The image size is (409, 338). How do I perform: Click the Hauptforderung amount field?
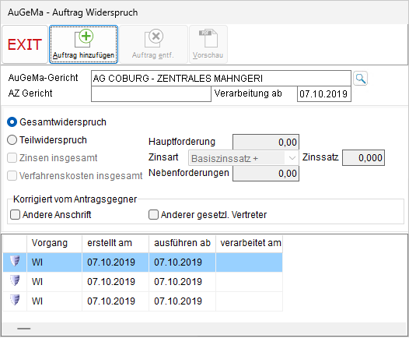266,142
